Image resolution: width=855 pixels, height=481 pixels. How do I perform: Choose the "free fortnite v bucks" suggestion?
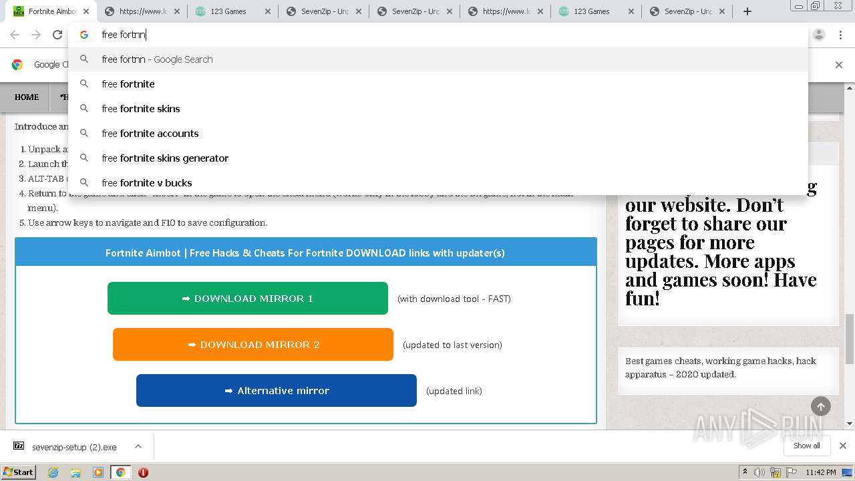[x=438, y=182]
